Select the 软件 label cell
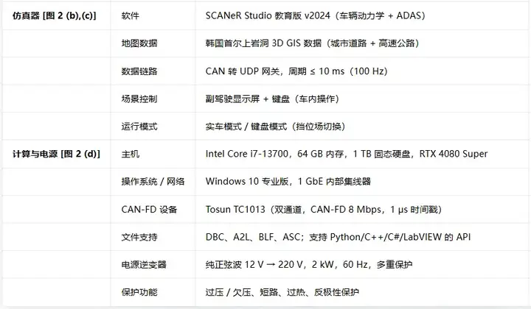This screenshot has height=309, width=531. pos(131,15)
